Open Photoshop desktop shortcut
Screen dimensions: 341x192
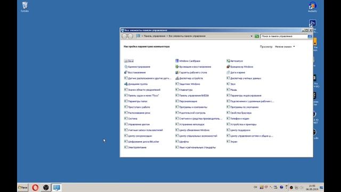[x=313, y=23]
